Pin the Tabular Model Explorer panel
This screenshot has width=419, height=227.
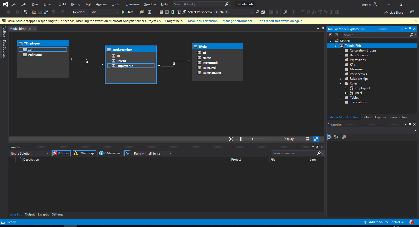[410, 29]
